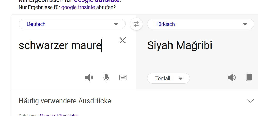Open the on-screen keyboard
The width and height of the screenshot is (258, 116).
tap(123, 77)
